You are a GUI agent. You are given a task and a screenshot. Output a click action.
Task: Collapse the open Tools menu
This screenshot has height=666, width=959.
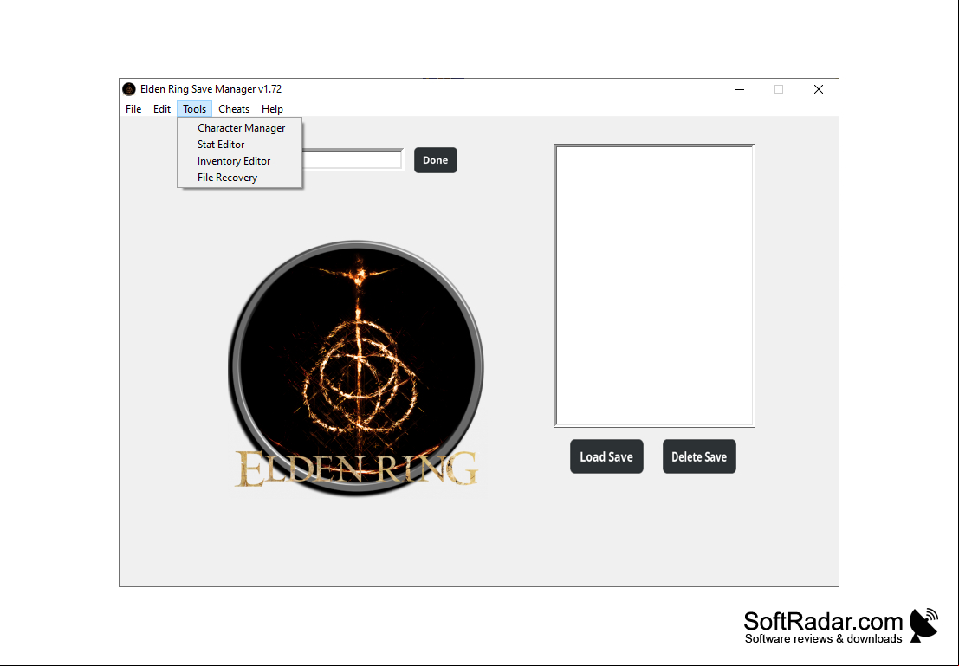(195, 109)
